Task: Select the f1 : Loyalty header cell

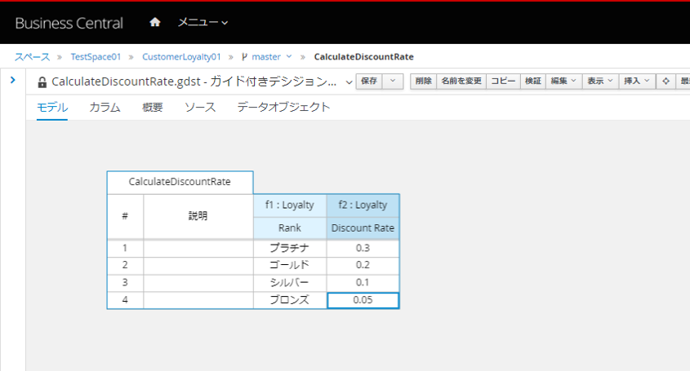Action: (290, 205)
